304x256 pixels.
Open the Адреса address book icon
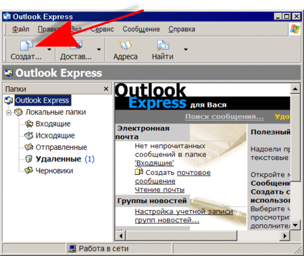[x=126, y=45]
